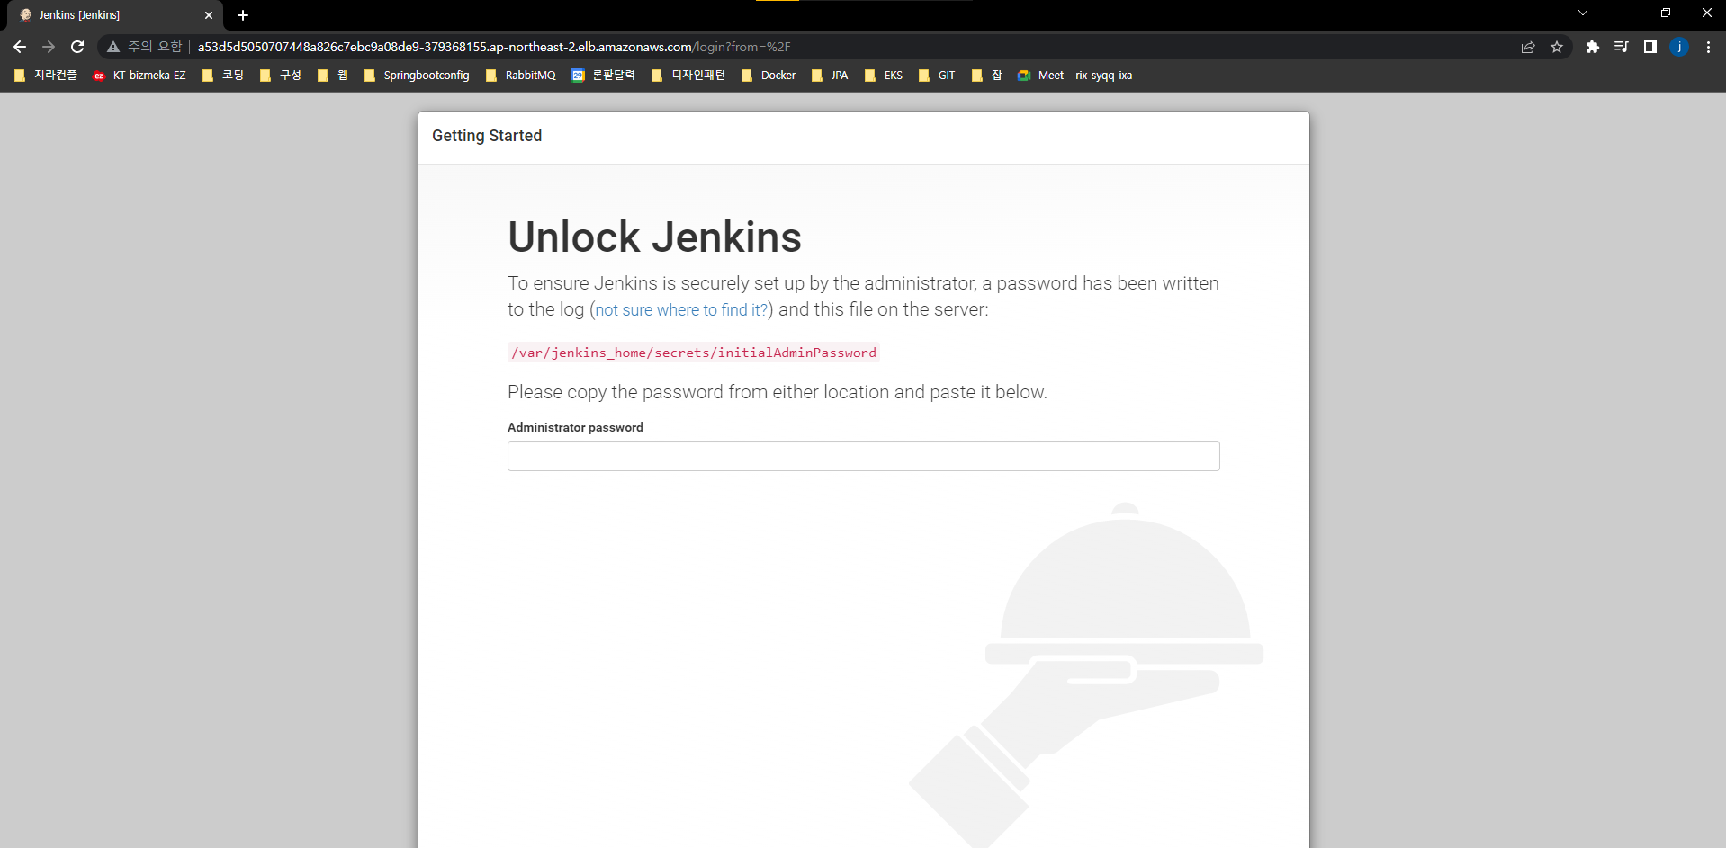
Task: Open the 코딩 bookmark folder
Action: click(x=223, y=76)
